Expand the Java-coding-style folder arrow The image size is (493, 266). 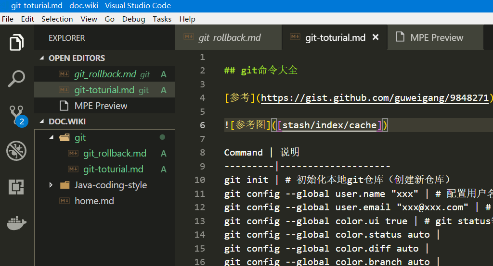[51, 185]
